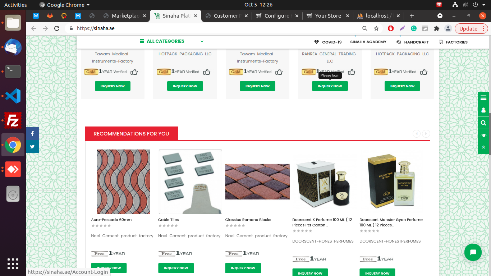Show next recommendations with right carousel arrow
Image resolution: width=491 pixels, height=276 pixels.
click(426, 134)
